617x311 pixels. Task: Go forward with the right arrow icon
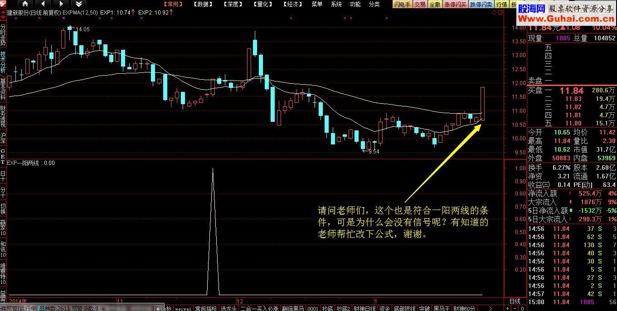pos(60,4)
